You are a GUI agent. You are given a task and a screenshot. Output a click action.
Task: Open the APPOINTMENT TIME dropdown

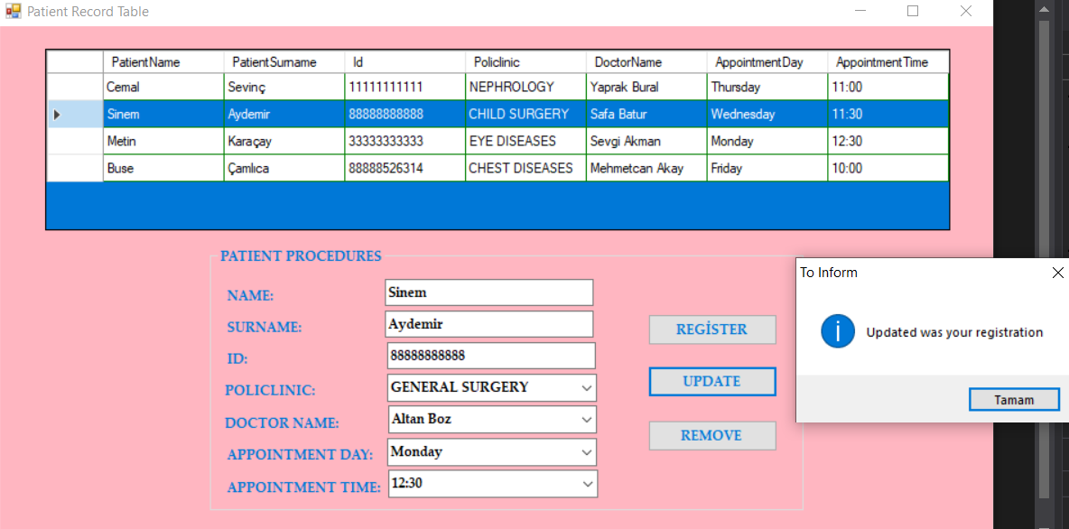coord(587,484)
